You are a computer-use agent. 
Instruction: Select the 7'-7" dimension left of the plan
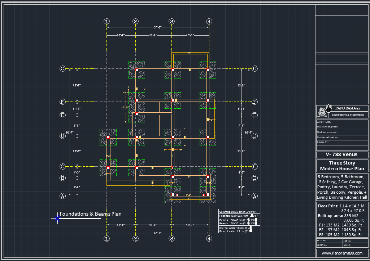(x=77, y=126)
